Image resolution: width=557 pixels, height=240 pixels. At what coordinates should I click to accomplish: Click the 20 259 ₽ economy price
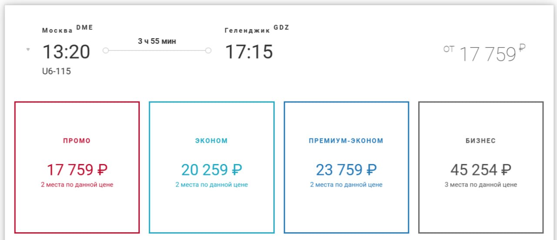point(211,170)
